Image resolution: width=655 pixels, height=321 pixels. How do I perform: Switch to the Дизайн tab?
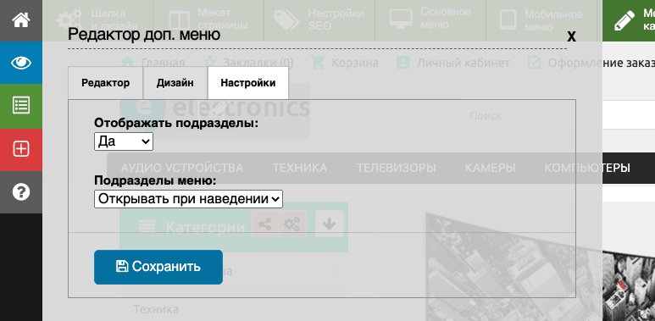(175, 83)
